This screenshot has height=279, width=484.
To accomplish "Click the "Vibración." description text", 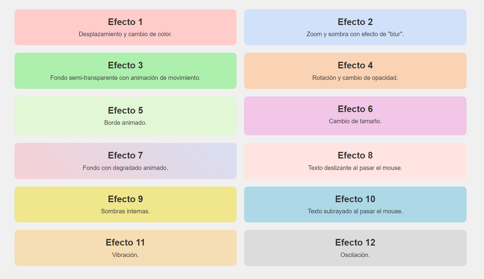I will pyautogui.click(x=125, y=255).
